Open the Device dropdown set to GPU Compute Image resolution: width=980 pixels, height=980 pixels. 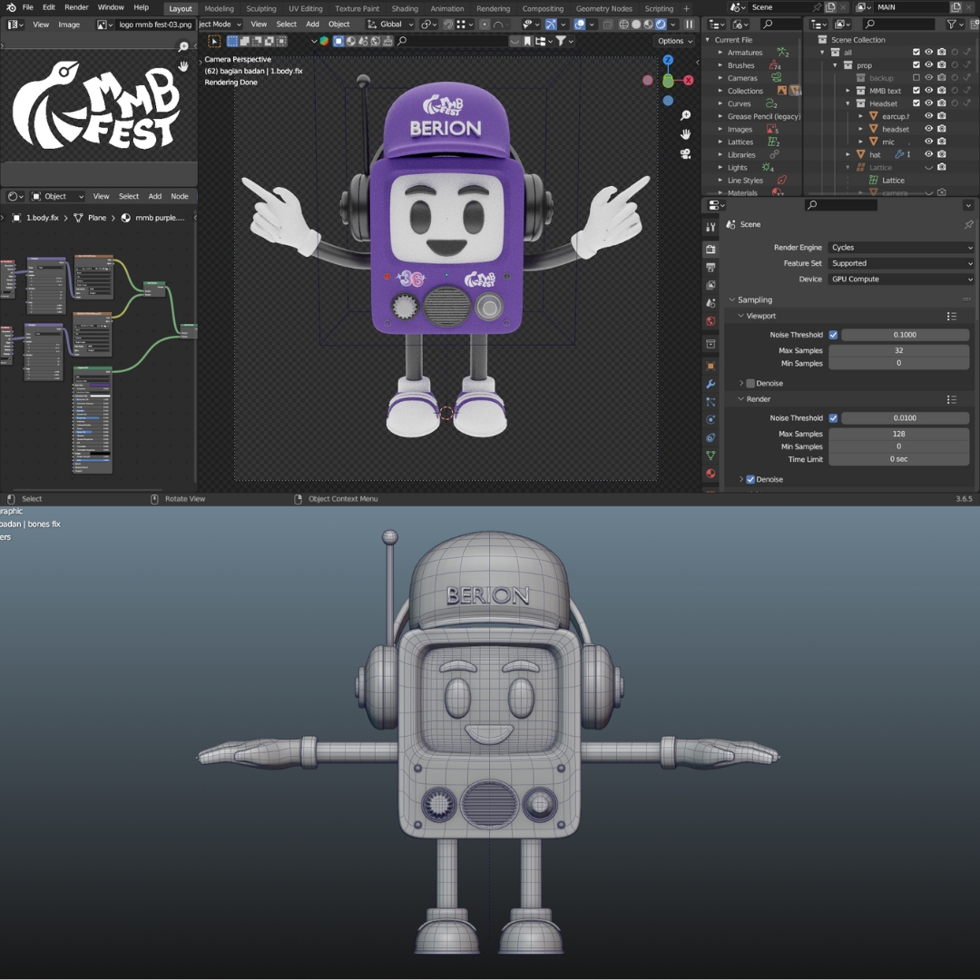coord(900,279)
